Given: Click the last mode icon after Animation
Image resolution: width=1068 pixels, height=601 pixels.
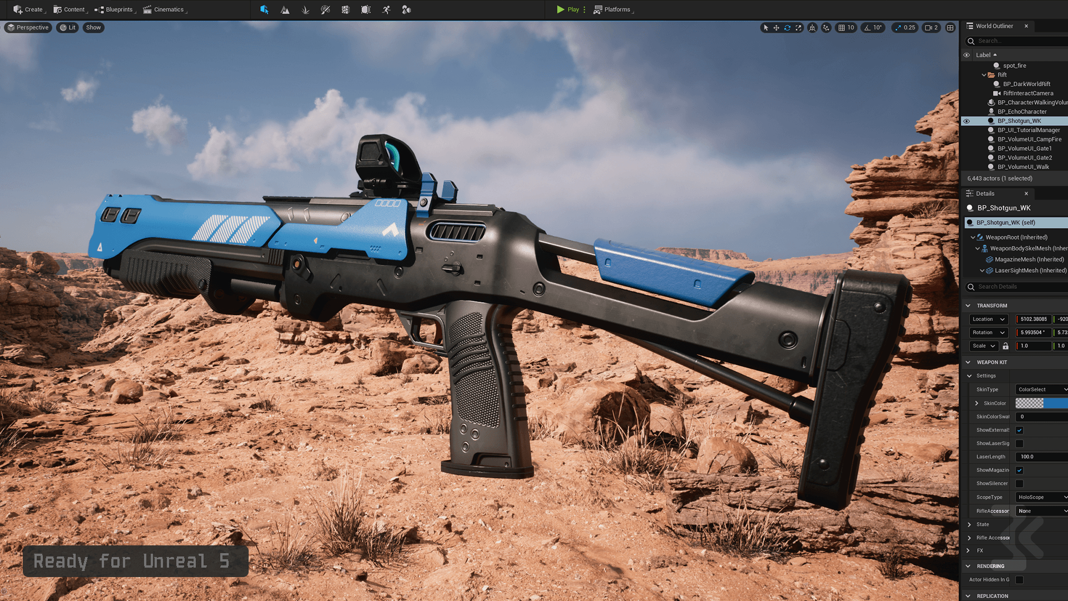Looking at the screenshot, I should 406,9.
